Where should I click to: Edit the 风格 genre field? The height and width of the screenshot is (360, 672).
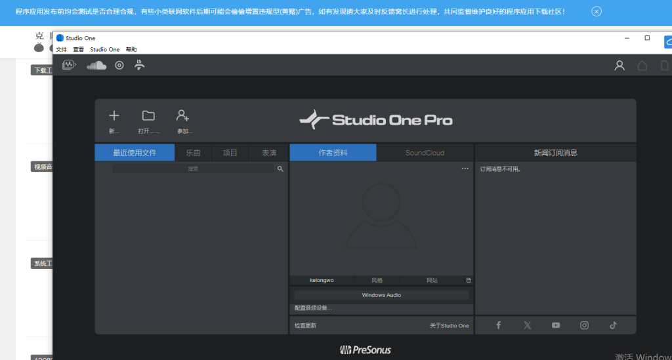(377, 281)
